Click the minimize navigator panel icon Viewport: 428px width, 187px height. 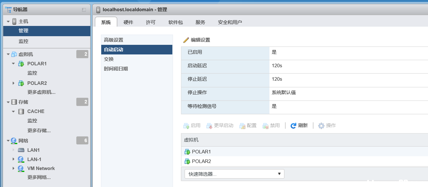(84, 10)
